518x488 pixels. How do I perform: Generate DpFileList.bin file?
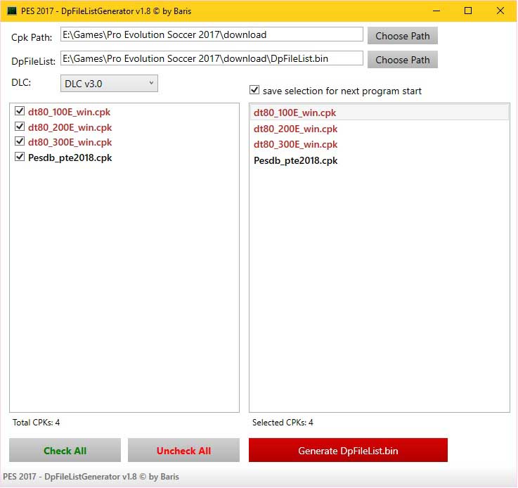pos(348,450)
